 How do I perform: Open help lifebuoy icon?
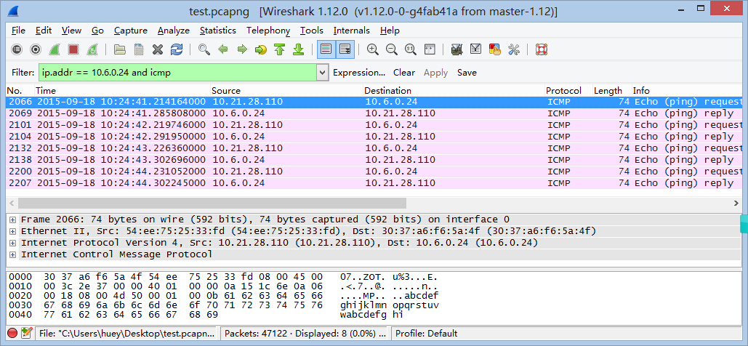[x=542, y=49]
